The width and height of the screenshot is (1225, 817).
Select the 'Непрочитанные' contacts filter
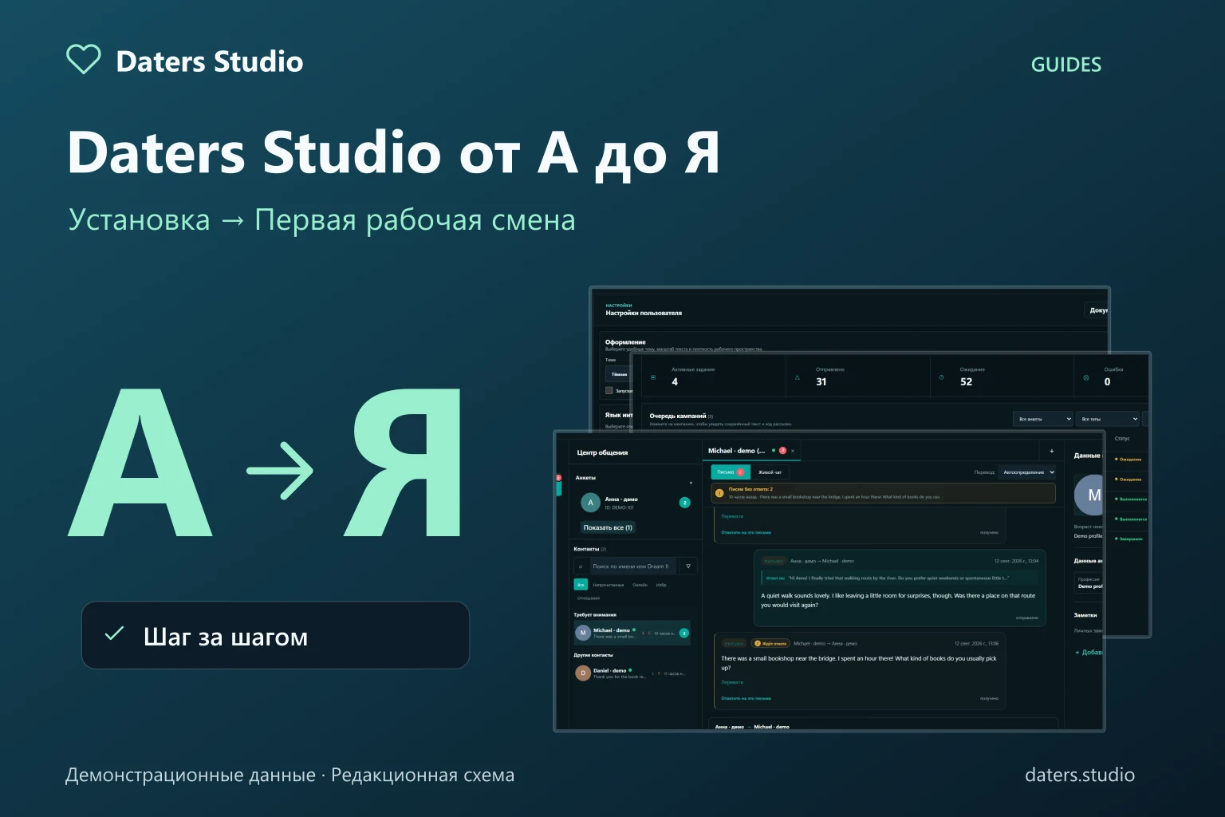point(609,585)
